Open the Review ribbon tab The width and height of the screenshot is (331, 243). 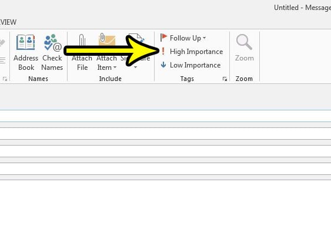(8, 22)
